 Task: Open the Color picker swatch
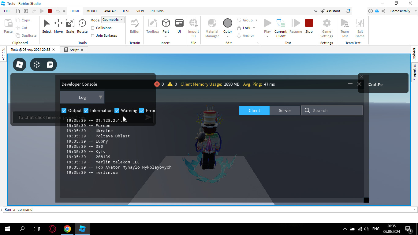[228, 23]
